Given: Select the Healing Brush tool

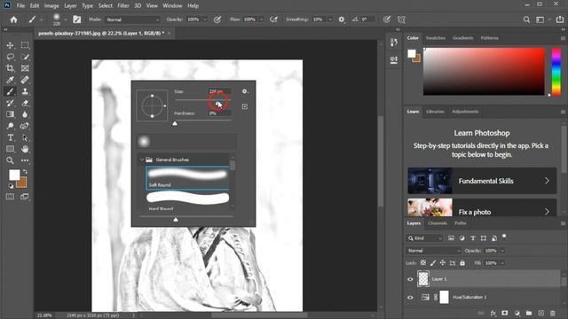Looking at the screenshot, I should (25, 80).
